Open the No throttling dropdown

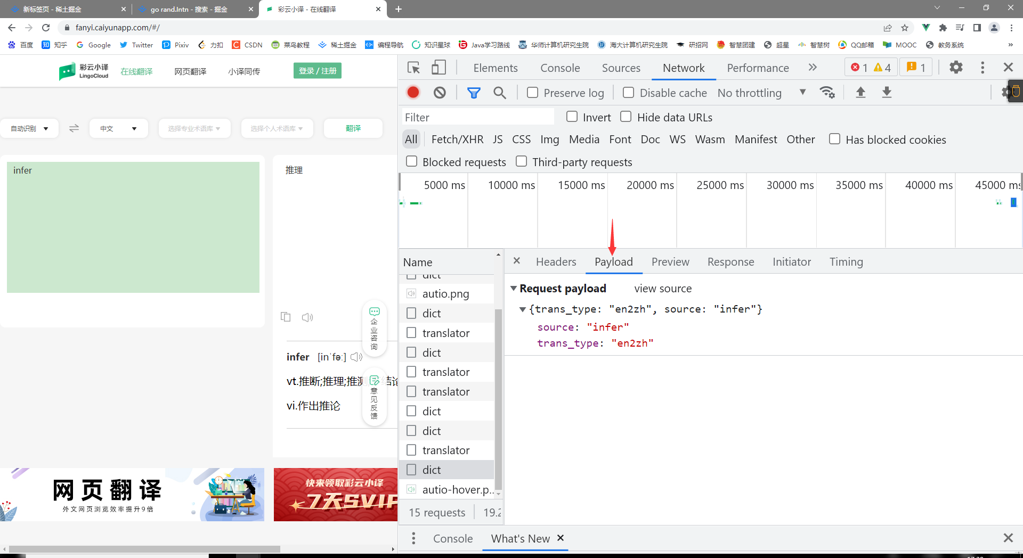coord(761,93)
